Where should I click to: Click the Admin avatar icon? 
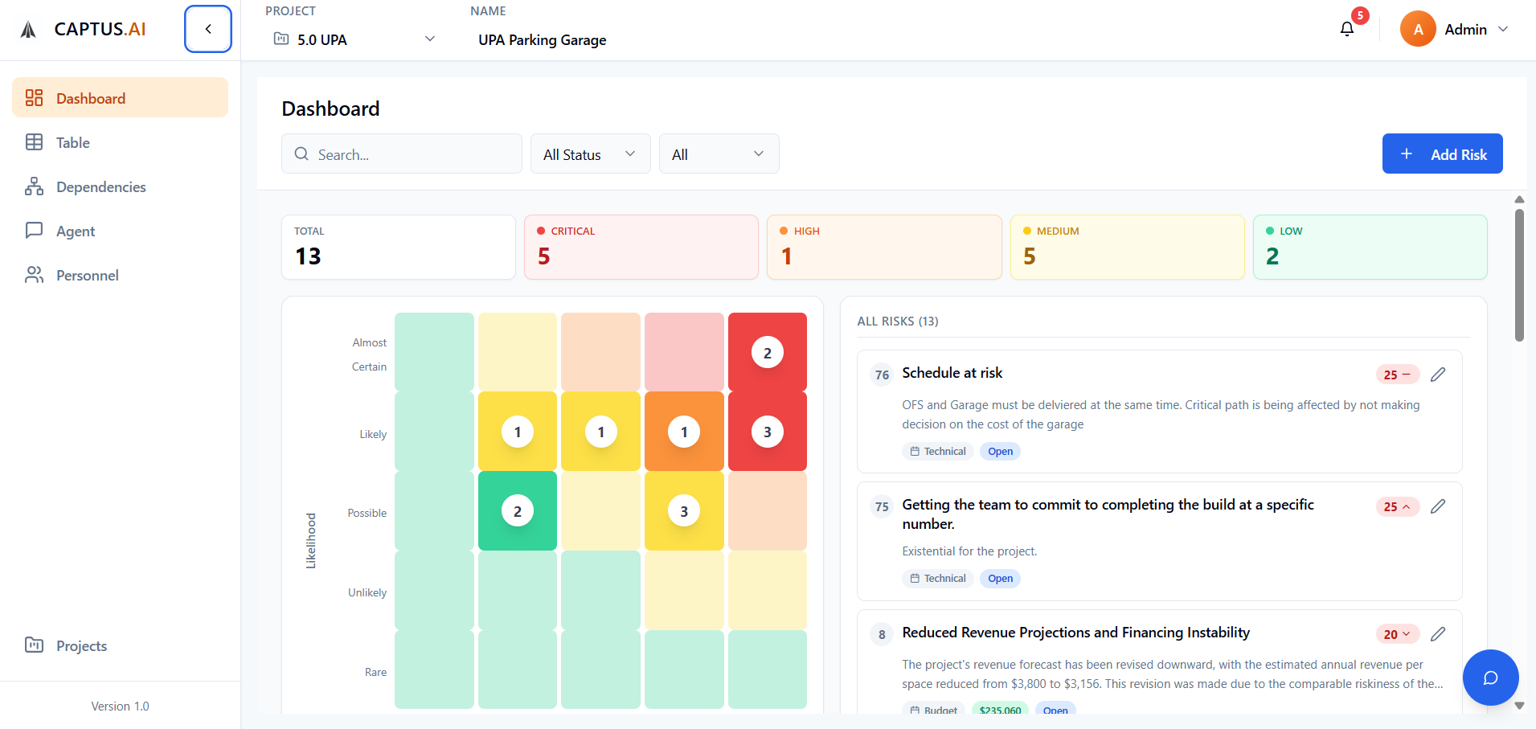[x=1418, y=30]
